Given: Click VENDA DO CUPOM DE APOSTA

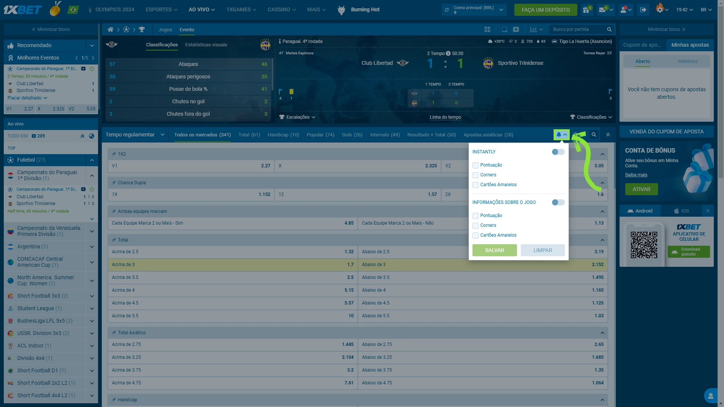Looking at the screenshot, I should click(x=666, y=132).
